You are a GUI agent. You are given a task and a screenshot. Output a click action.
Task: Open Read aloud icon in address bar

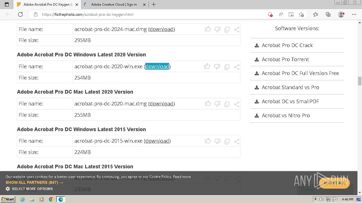(x=281, y=14)
